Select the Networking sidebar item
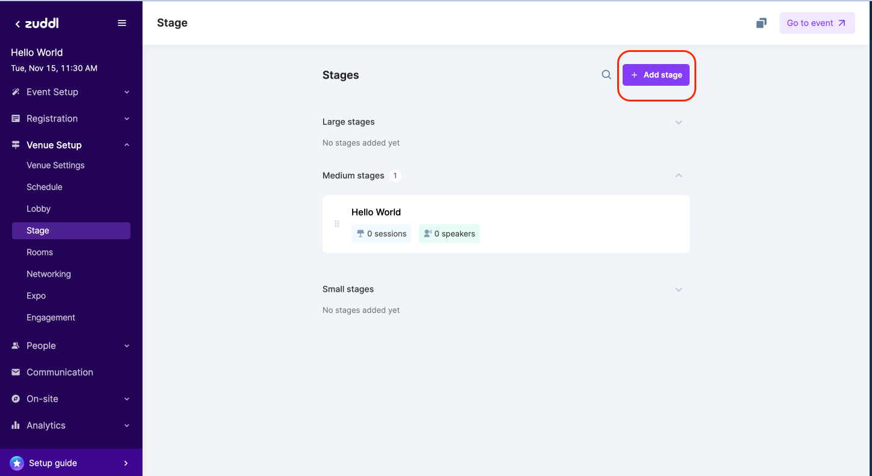Viewport: 872px width, 476px height. click(x=49, y=274)
